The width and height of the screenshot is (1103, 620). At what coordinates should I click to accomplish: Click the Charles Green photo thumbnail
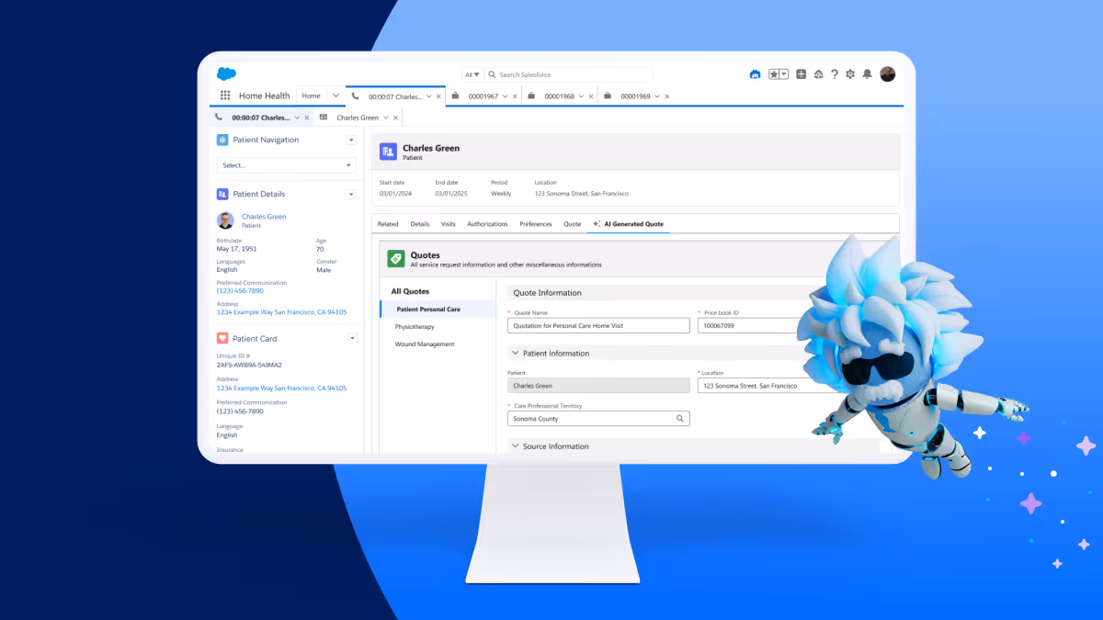tap(225, 220)
